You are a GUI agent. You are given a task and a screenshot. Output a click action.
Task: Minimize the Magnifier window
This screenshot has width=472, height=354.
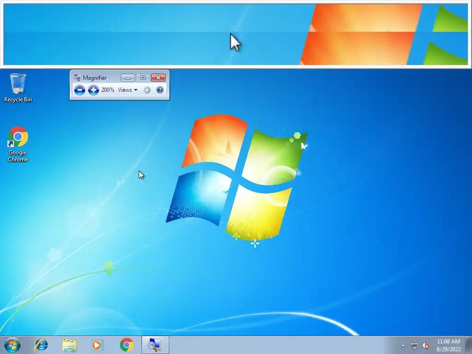click(128, 77)
